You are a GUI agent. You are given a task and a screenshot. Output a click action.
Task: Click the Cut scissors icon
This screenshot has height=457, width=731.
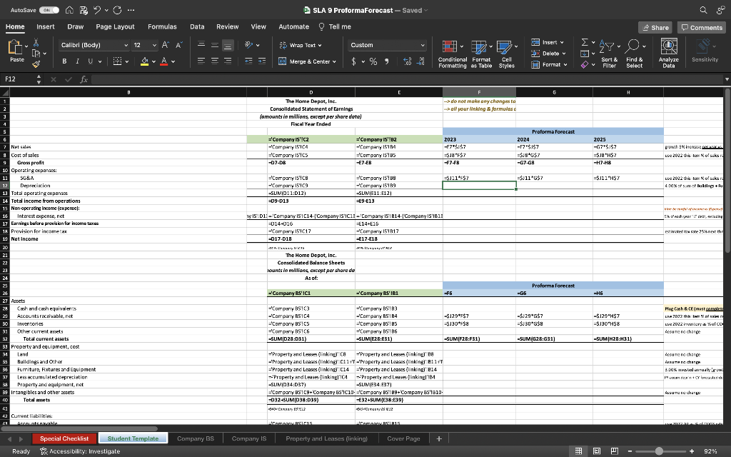[36, 43]
